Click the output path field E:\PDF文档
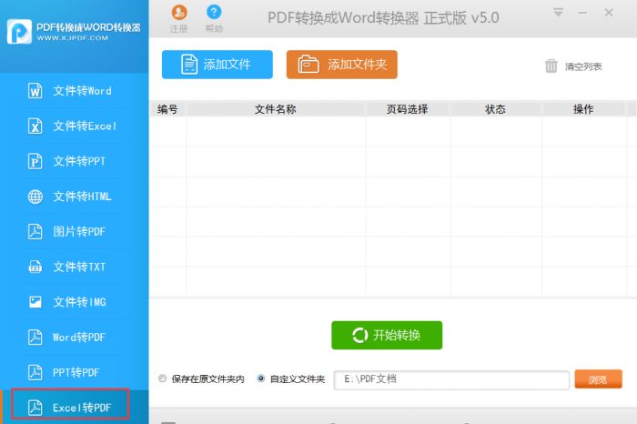This screenshot has width=637, height=424. point(451,379)
